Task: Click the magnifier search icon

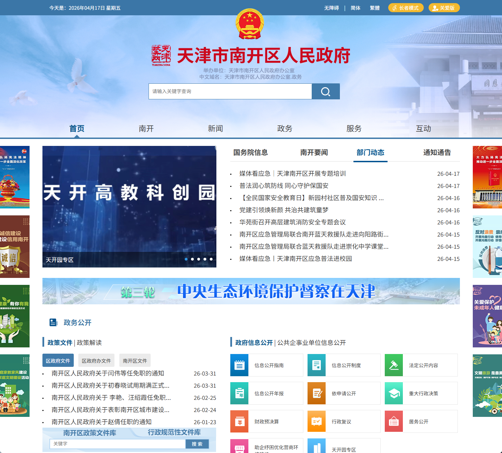Action: pyautogui.click(x=325, y=91)
